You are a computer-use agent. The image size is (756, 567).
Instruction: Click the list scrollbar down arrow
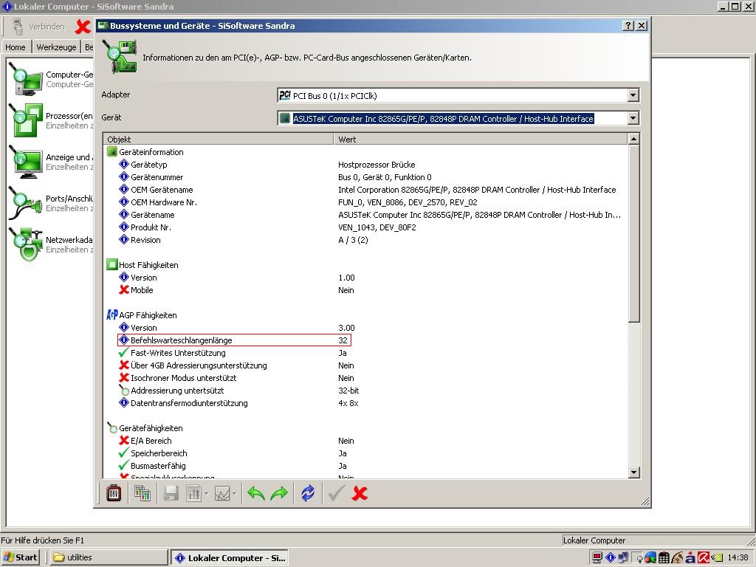634,472
